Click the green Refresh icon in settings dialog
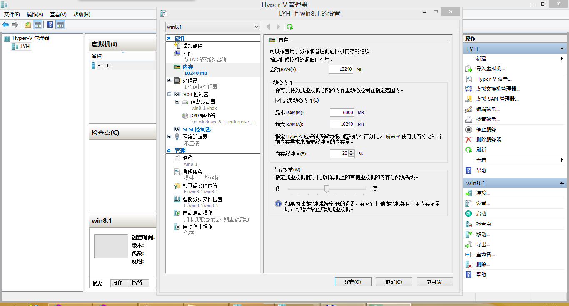The width and height of the screenshot is (569, 306). tap(290, 27)
